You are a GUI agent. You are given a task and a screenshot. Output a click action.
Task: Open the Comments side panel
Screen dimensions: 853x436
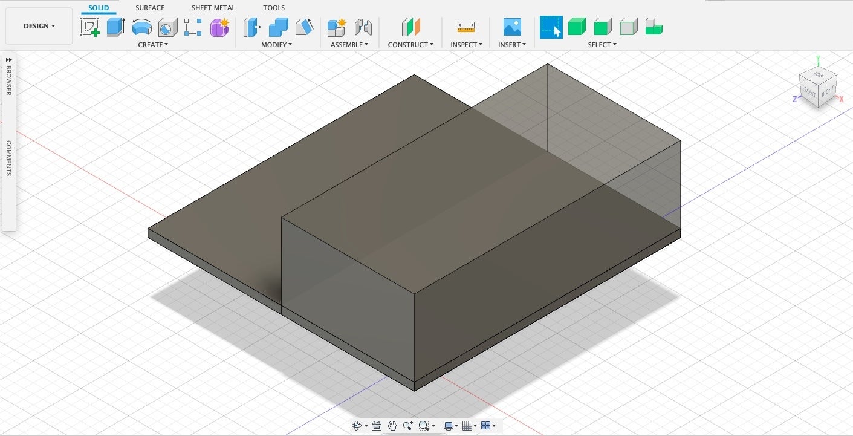(8, 158)
